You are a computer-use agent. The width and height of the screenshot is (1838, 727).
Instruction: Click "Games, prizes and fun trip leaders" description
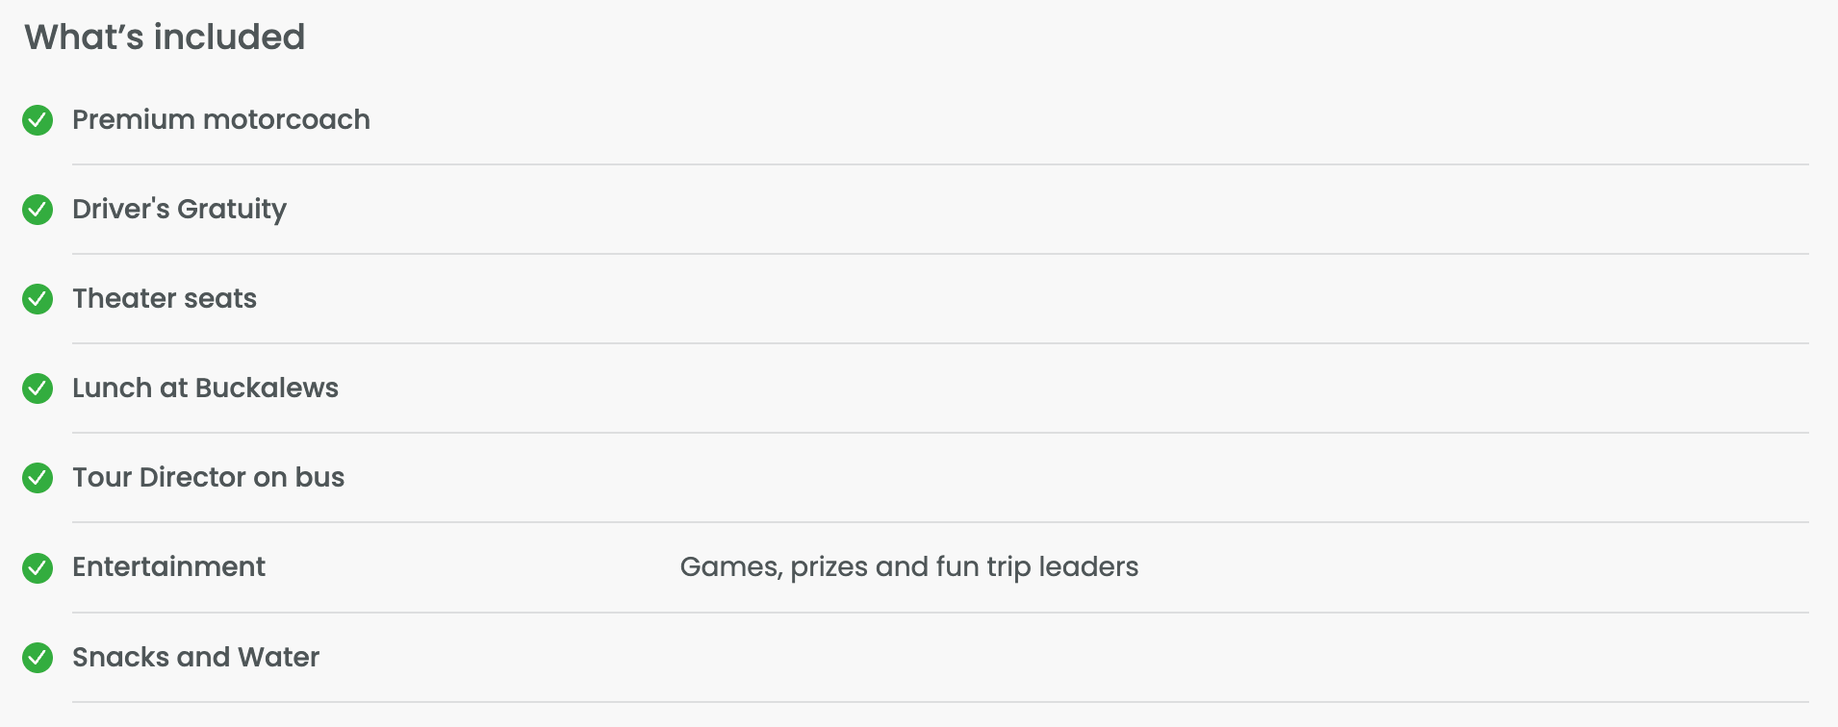908,566
